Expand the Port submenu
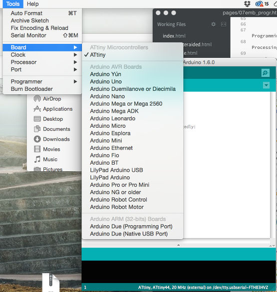This screenshot has width=277, height=292. (42, 69)
